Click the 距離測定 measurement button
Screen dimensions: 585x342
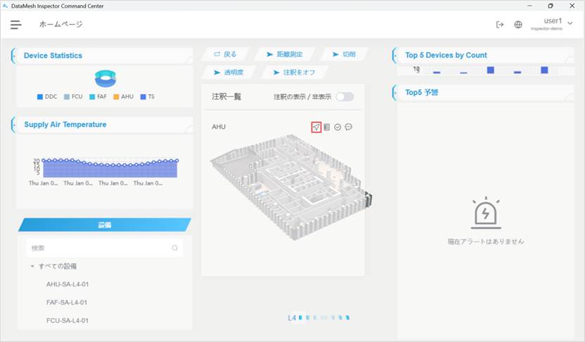click(283, 54)
